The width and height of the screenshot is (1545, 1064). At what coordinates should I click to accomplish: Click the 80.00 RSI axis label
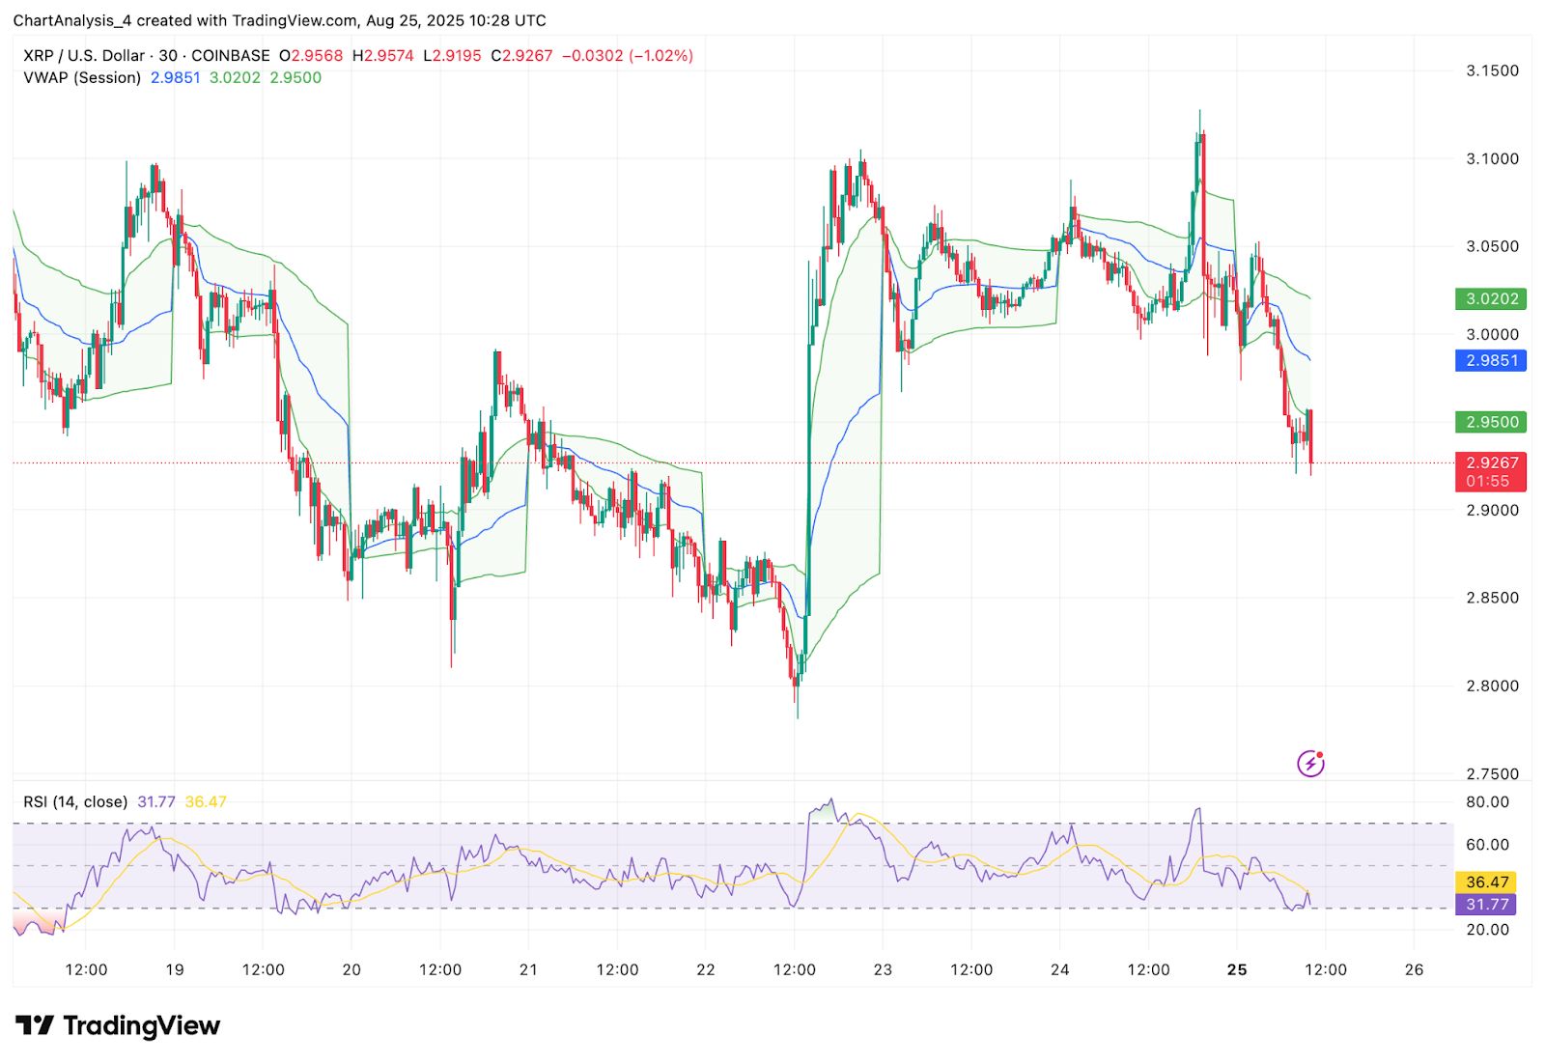coord(1487,801)
